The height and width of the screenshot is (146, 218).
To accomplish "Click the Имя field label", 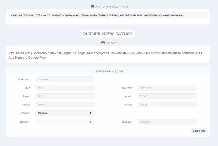I will (27, 88).
